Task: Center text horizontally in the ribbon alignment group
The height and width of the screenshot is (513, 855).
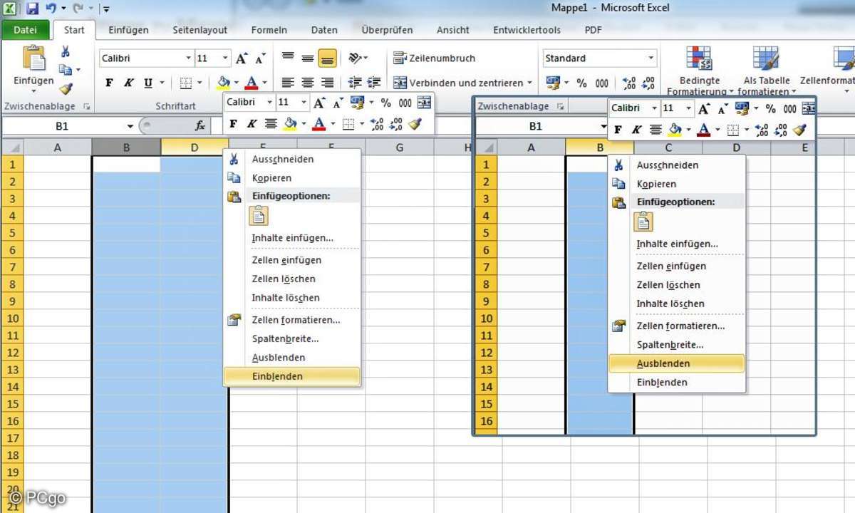Action: pyautogui.click(x=308, y=83)
